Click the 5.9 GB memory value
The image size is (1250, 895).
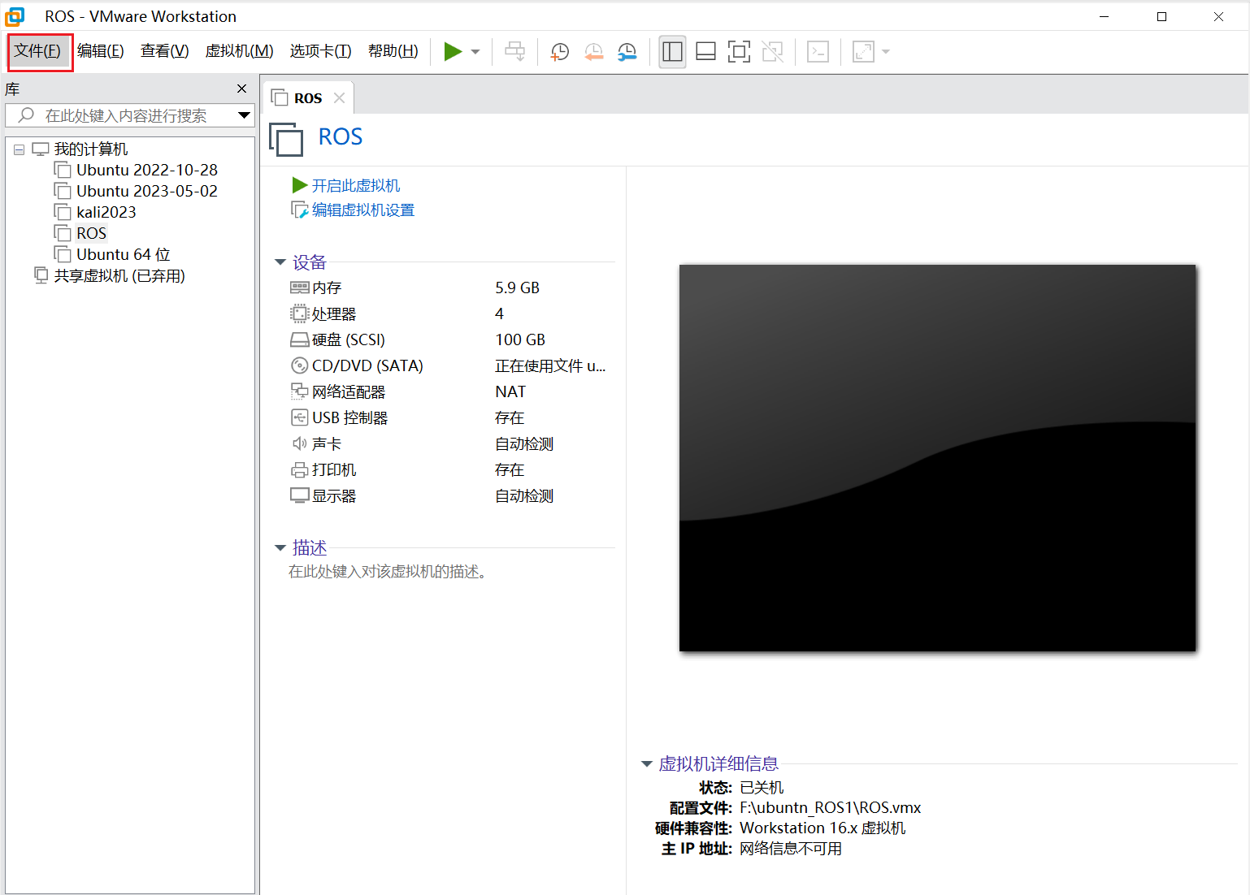coord(518,288)
